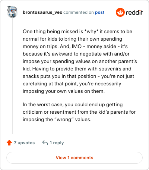Viewport: 149px width, 170px height.
Task: Click the paragraph starting "In the worst case"
Action: pyautogui.click(x=79, y=112)
